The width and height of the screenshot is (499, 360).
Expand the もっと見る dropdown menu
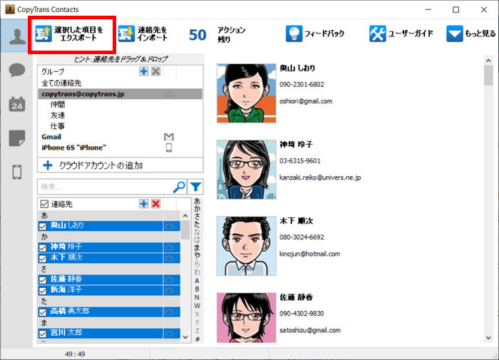pos(471,34)
